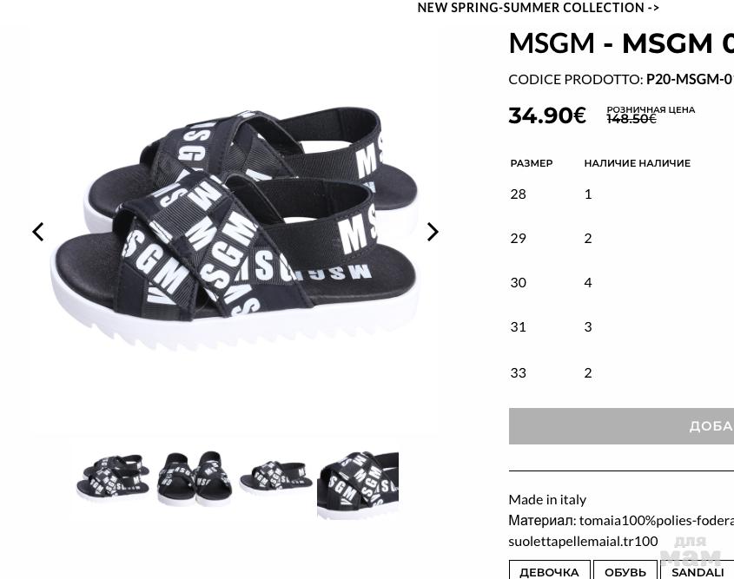Image resolution: width=734 pixels, height=579 pixels.
Task: Select the top-view sandals thumbnail
Action: (195, 478)
